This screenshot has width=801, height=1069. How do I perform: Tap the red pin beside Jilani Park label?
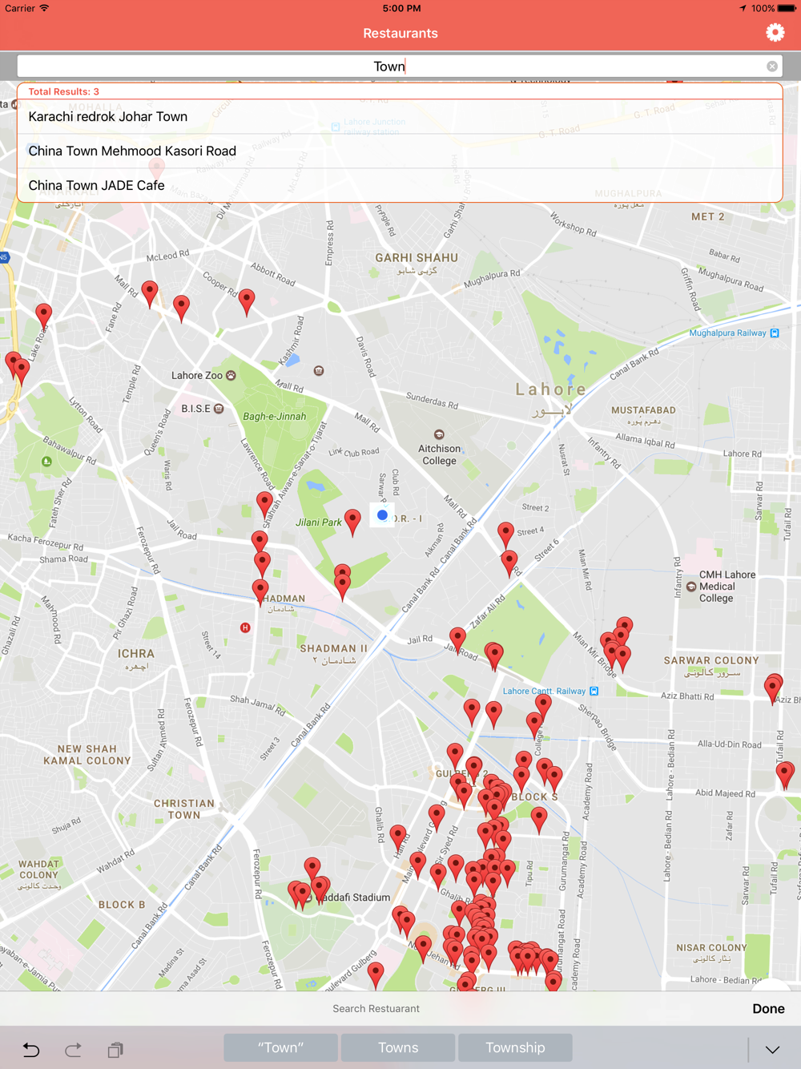tap(352, 521)
